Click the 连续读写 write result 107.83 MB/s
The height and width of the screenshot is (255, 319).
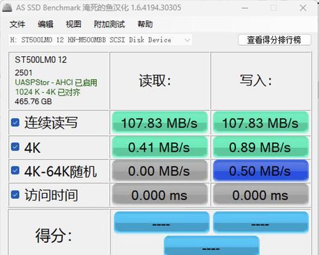point(261,122)
